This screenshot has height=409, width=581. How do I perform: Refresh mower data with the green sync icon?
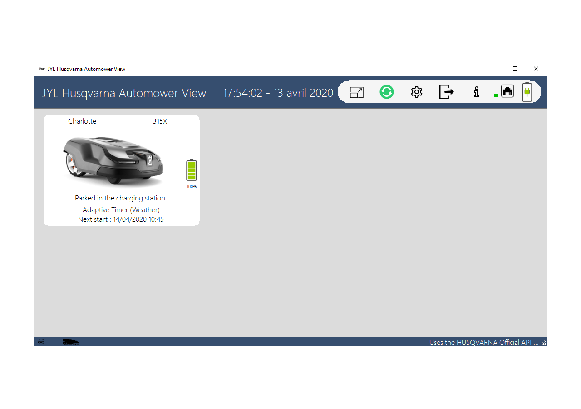click(386, 92)
